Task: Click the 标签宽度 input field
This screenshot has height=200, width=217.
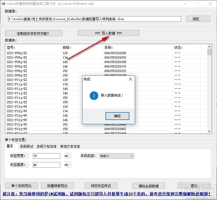Action: [46, 156]
